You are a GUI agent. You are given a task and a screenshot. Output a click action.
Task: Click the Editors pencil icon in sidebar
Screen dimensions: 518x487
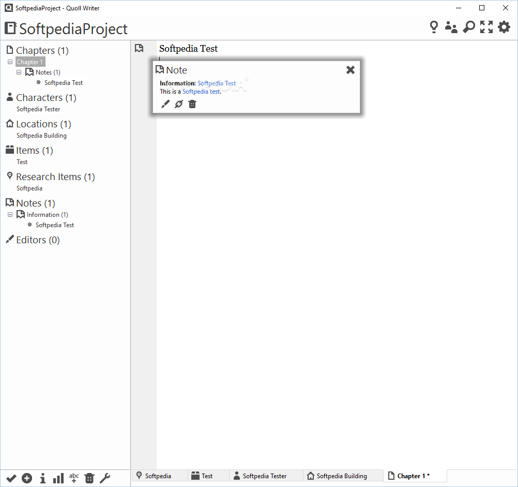point(10,239)
